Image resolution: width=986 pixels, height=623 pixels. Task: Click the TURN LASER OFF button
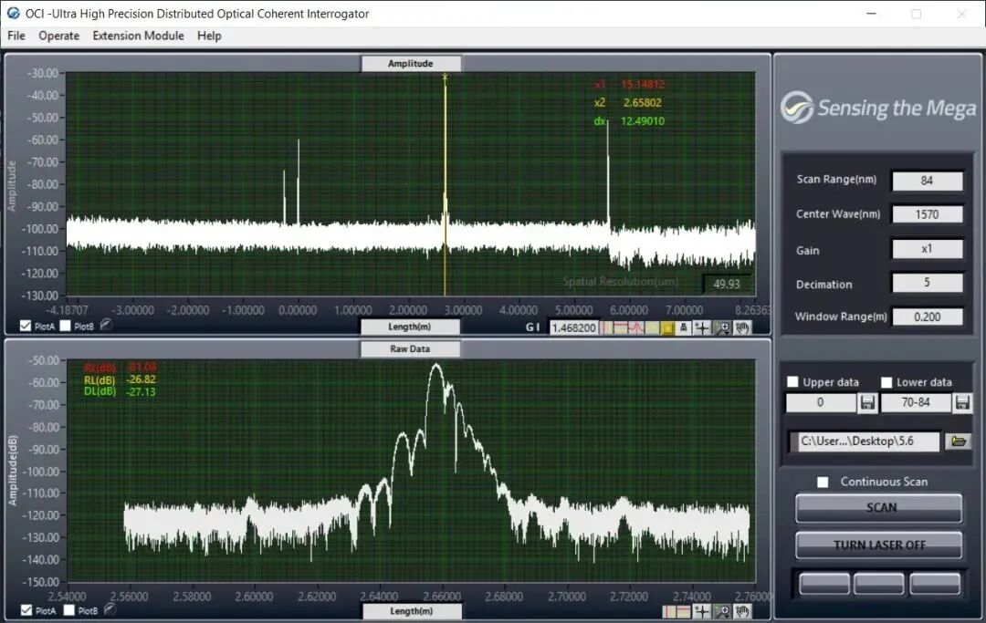pyautogui.click(x=879, y=545)
